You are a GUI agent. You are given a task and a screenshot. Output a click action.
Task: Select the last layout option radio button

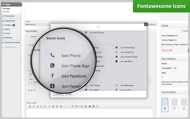pyautogui.click(x=184, y=108)
